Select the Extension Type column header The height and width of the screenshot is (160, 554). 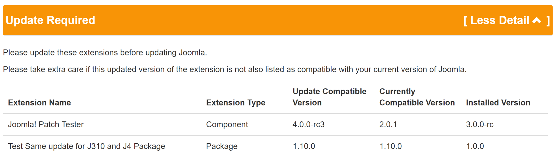click(235, 103)
